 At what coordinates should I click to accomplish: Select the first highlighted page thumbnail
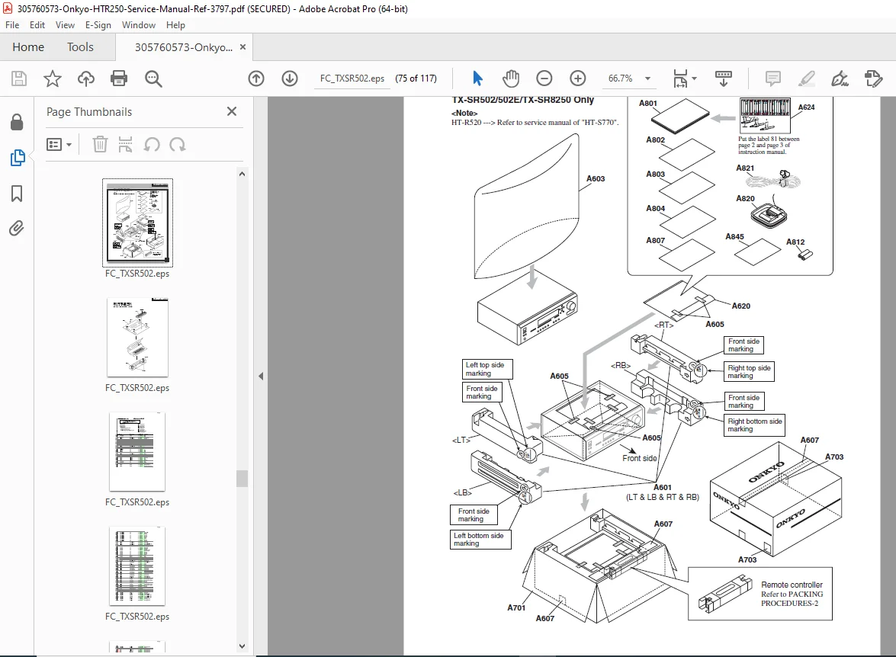pyautogui.click(x=138, y=223)
